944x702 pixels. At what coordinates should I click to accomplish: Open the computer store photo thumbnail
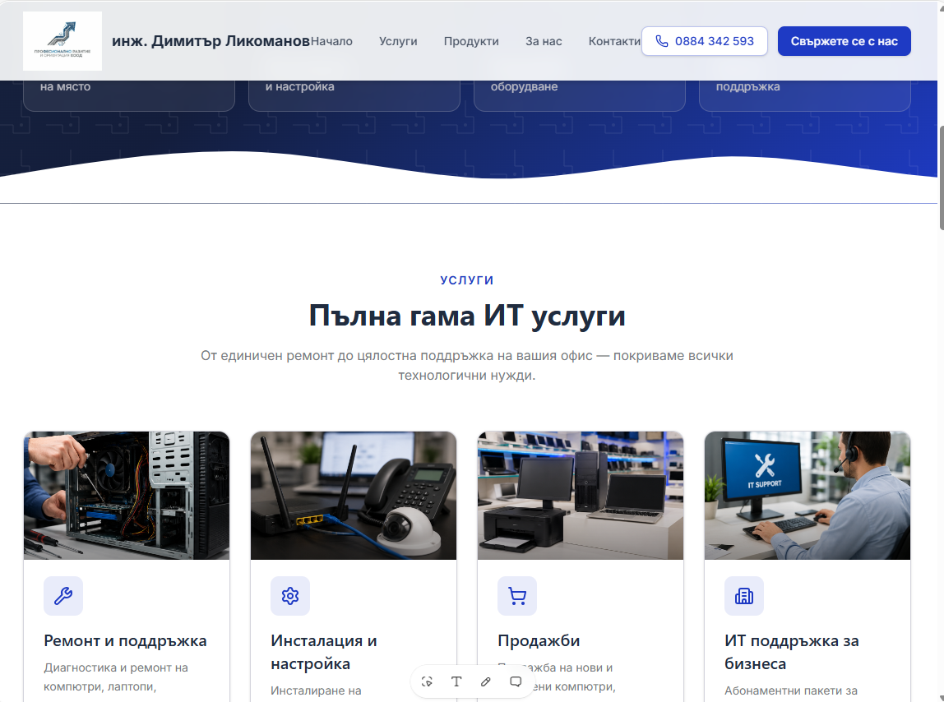(x=581, y=496)
